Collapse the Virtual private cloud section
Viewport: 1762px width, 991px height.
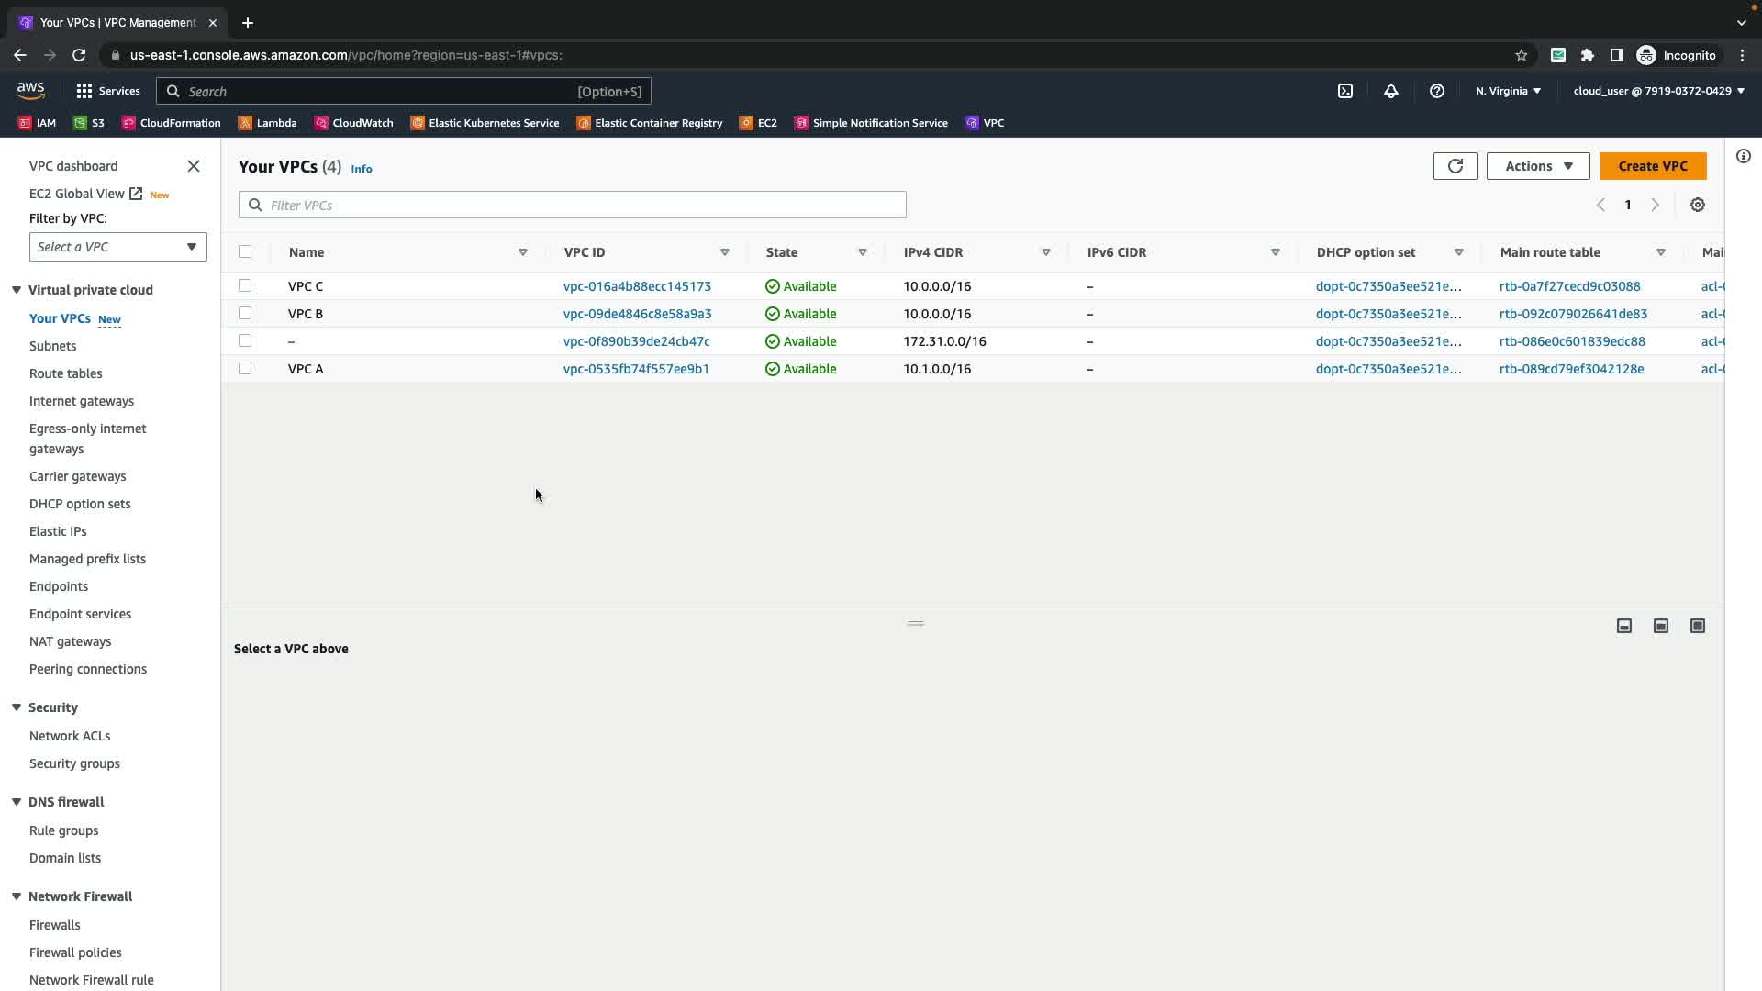pyautogui.click(x=17, y=290)
